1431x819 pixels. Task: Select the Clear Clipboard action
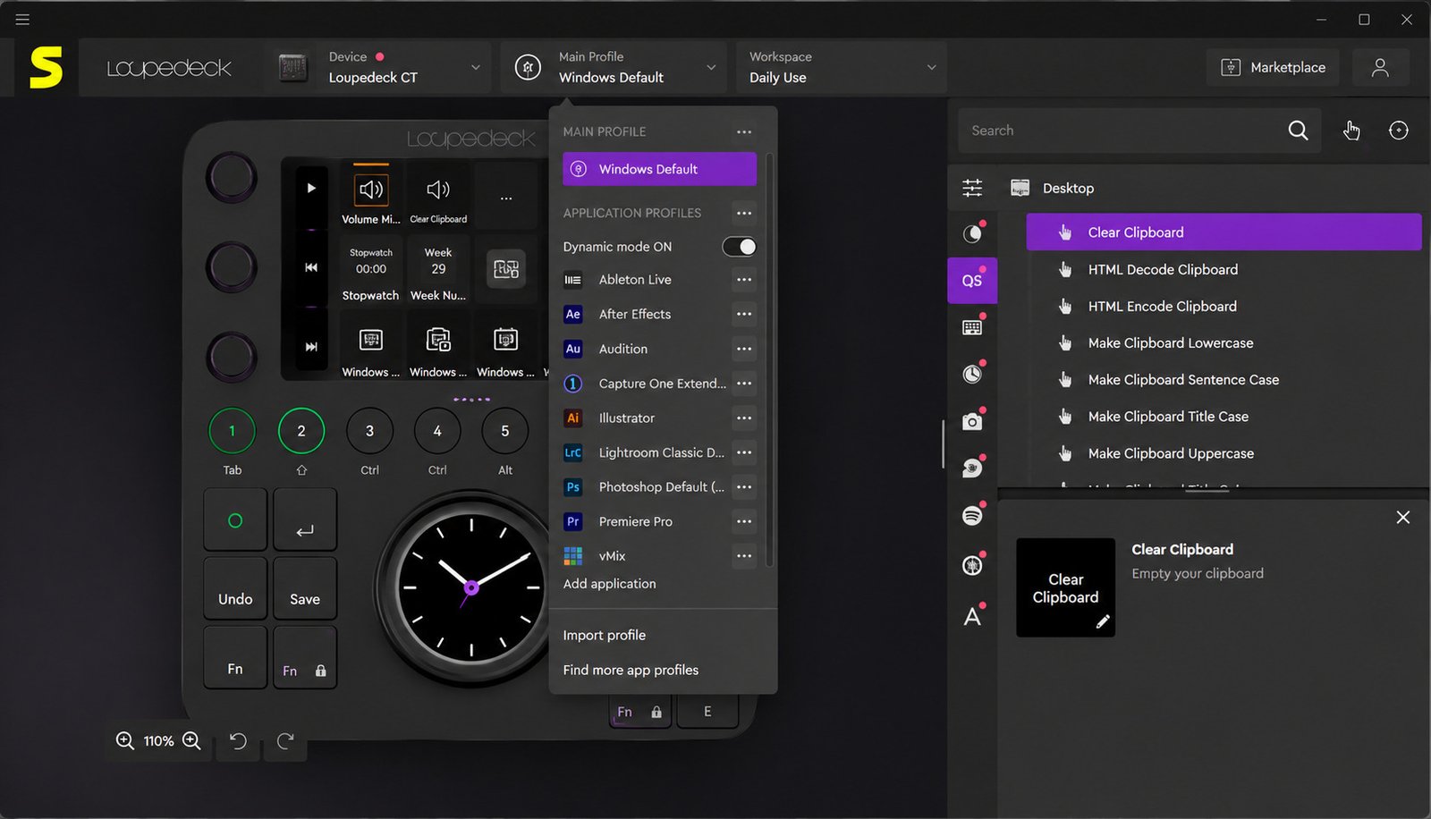point(1224,232)
